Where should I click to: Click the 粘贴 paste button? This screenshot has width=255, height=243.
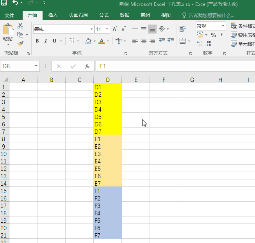click(x=8, y=33)
